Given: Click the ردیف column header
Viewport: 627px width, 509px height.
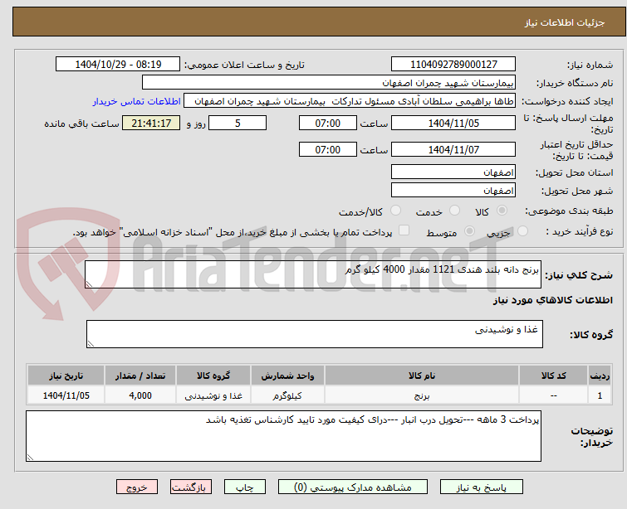Looking at the screenshot, I should 600,376.
